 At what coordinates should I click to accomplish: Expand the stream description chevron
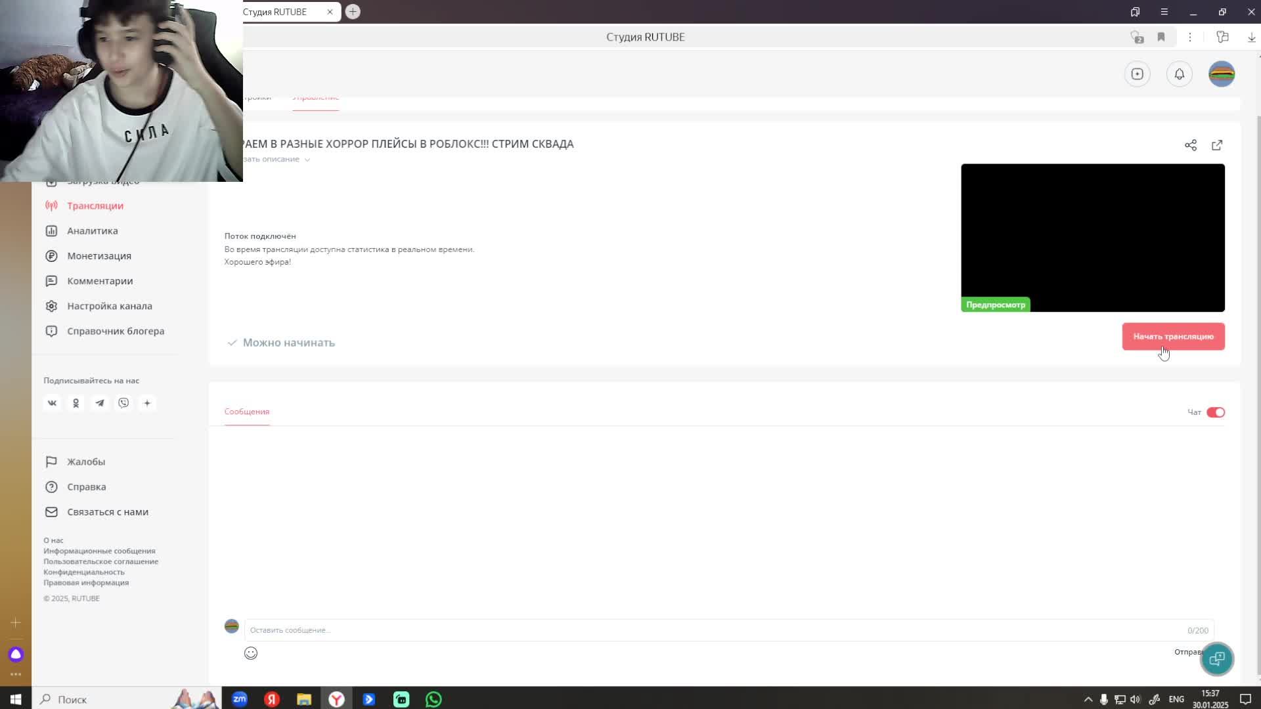pyautogui.click(x=307, y=160)
